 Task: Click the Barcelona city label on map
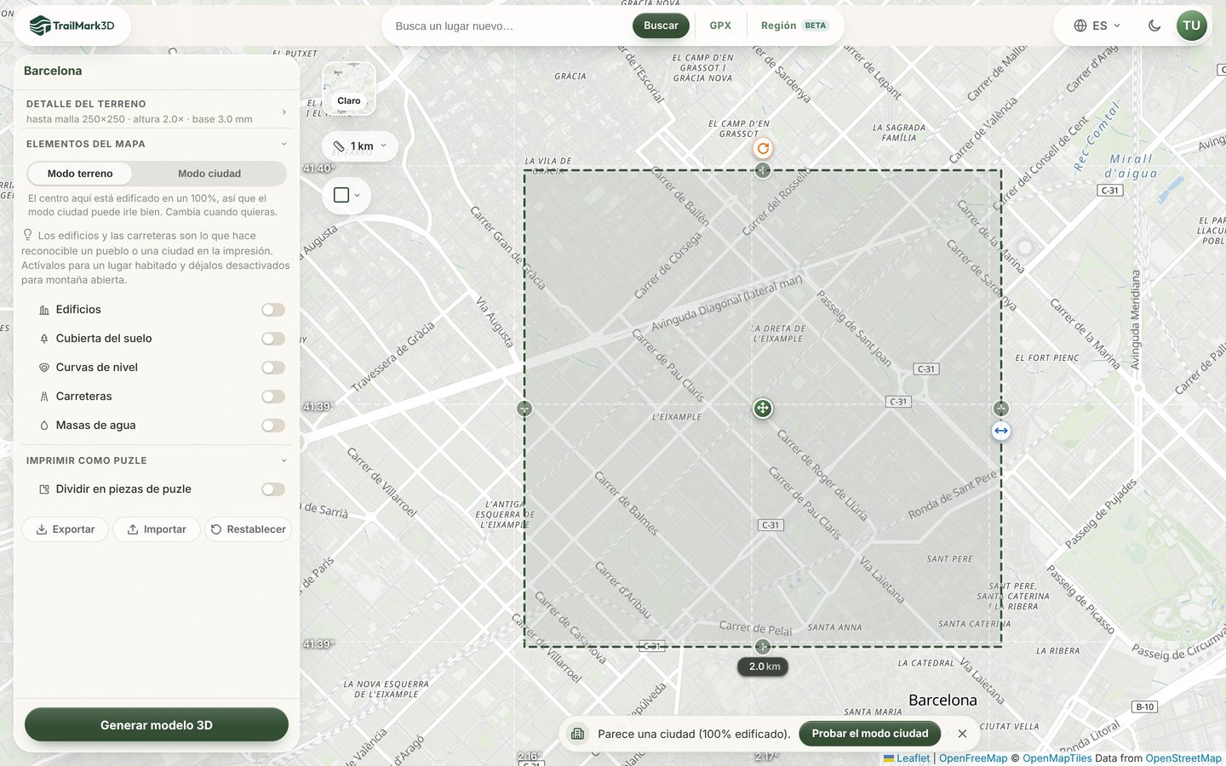pos(942,700)
